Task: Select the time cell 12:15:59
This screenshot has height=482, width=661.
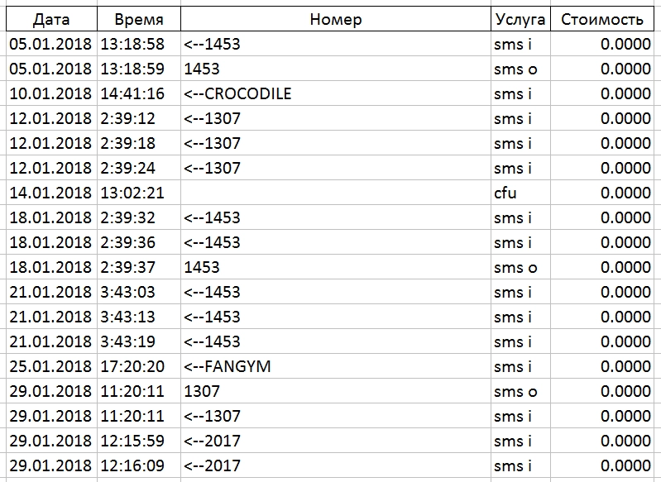Action: 132,441
